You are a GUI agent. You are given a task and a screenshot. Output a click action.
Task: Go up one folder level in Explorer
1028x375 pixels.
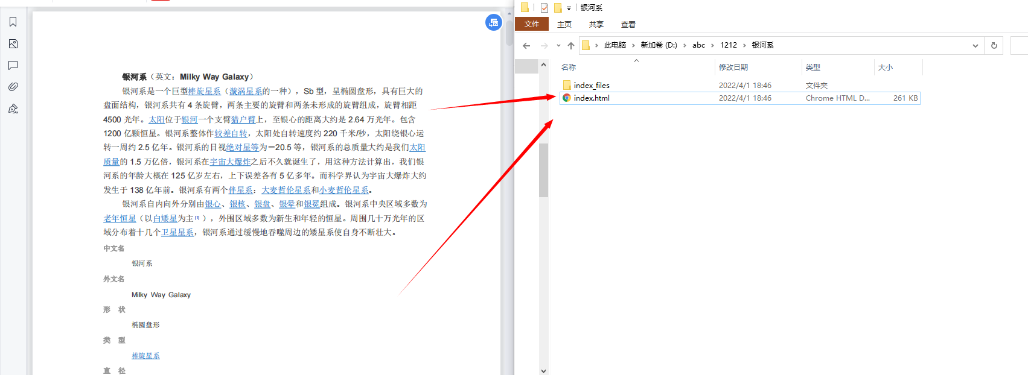coord(571,45)
